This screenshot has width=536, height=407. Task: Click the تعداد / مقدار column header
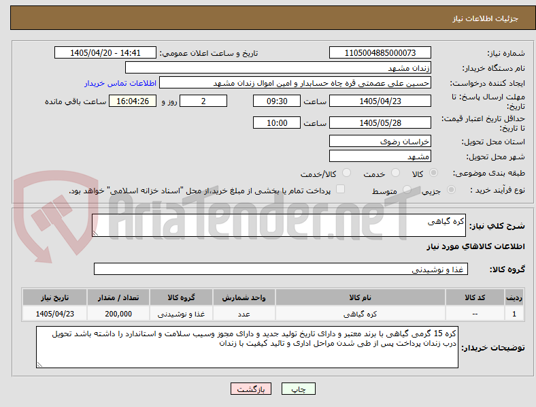click(118, 297)
